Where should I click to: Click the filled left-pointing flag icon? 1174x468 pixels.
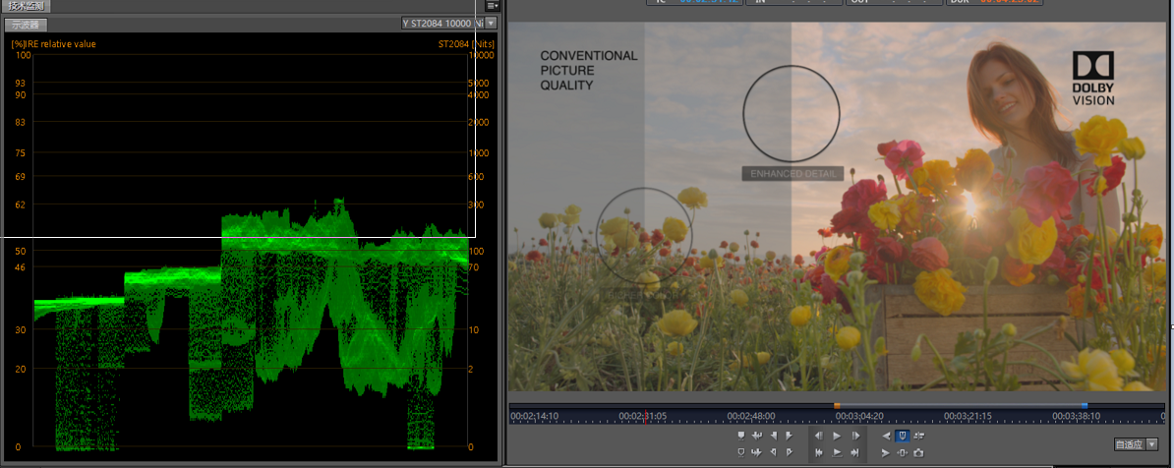tap(774, 436)
